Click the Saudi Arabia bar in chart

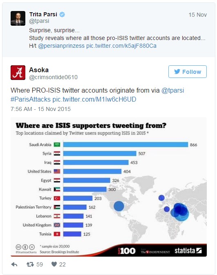click(125, 144)
